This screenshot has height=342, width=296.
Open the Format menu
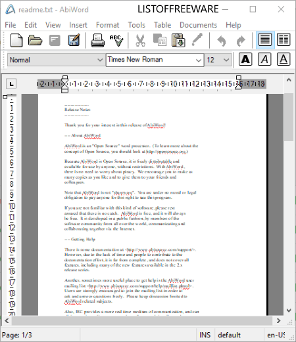pyautogui.click(x=107, y=25)
